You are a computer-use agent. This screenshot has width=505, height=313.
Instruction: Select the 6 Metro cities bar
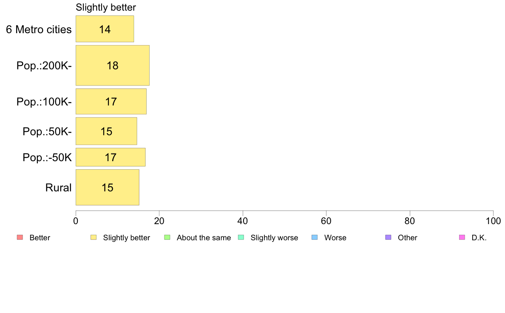click(105, 28)
